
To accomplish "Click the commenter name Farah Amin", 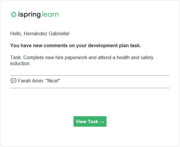I will (30, 81).
